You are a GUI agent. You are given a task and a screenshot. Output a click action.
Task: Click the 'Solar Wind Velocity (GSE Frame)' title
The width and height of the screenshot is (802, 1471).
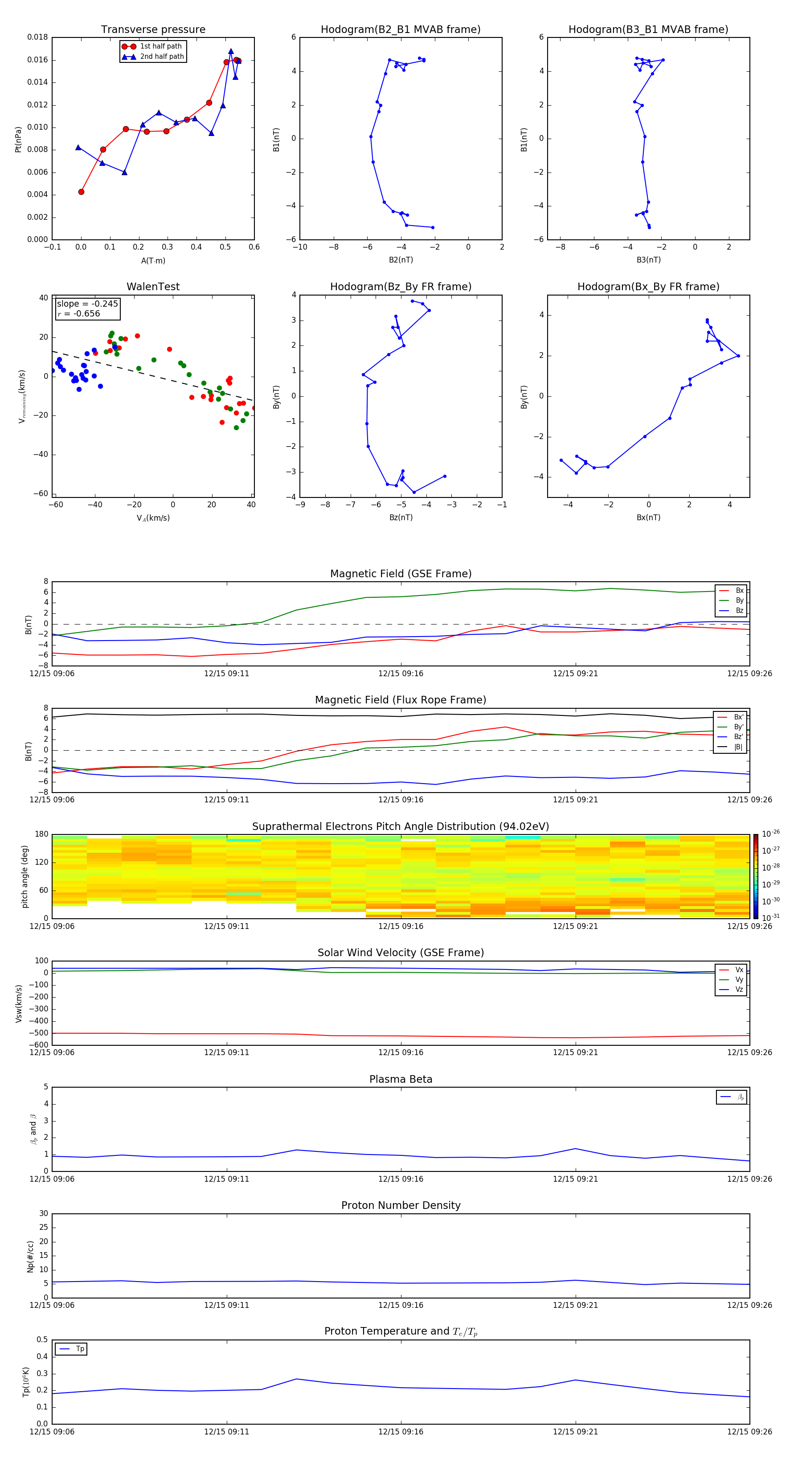[x=401, y=953]
